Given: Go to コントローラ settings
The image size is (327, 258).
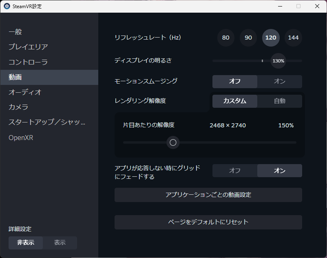Looking at the screenshot, I should tap(49, 62).
